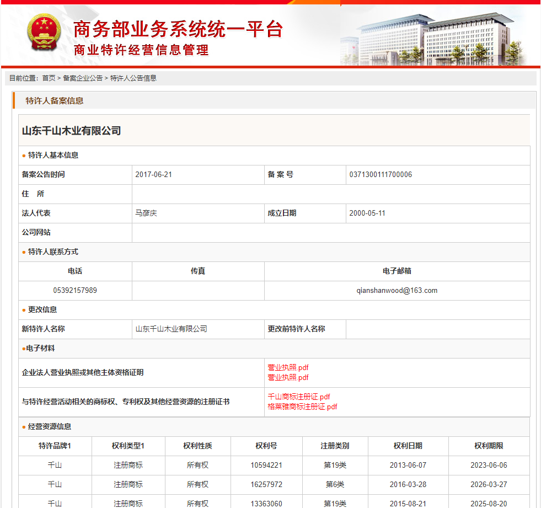The height and width of the screenshot is (508, 541).
Task: Click the 企业法人营业执照或其他主体资格证明 row label
Action: 83,373
